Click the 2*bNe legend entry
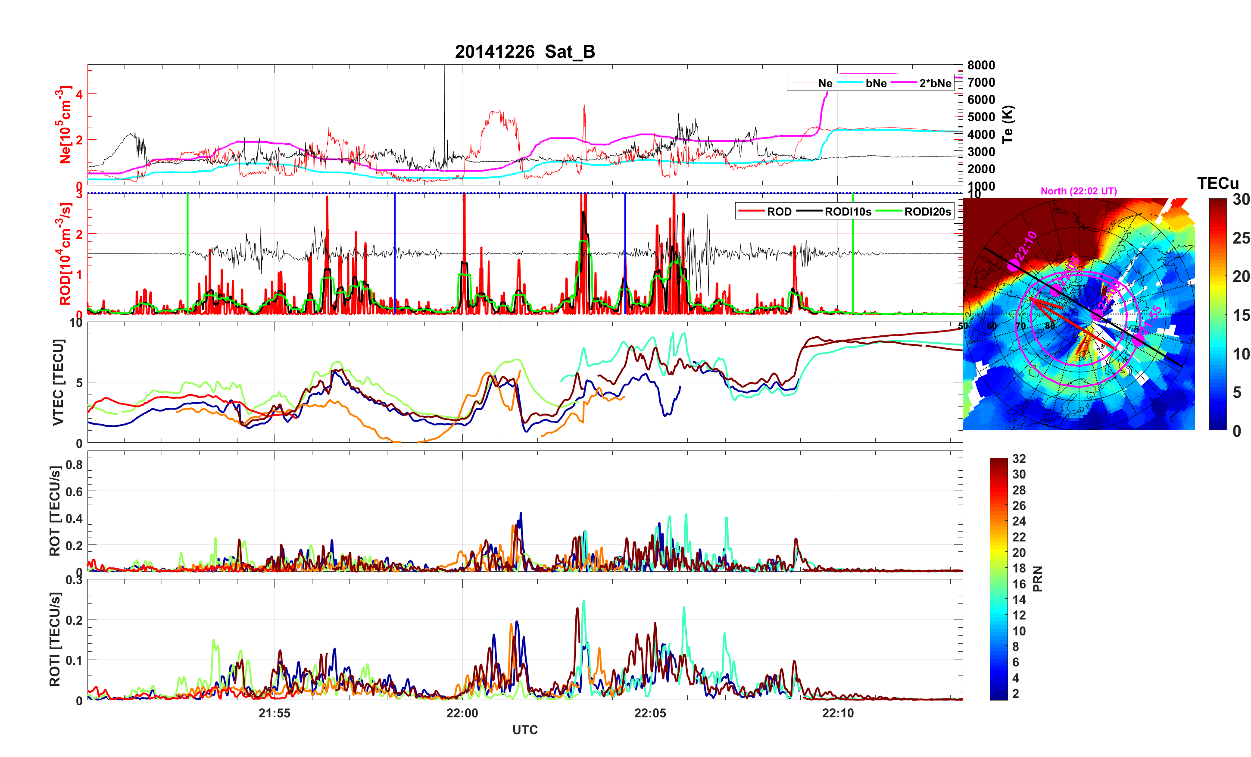1251x757 pixels. click(935, 83)
